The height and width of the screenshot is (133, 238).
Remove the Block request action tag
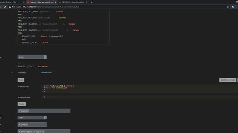(x=20, y=132)
